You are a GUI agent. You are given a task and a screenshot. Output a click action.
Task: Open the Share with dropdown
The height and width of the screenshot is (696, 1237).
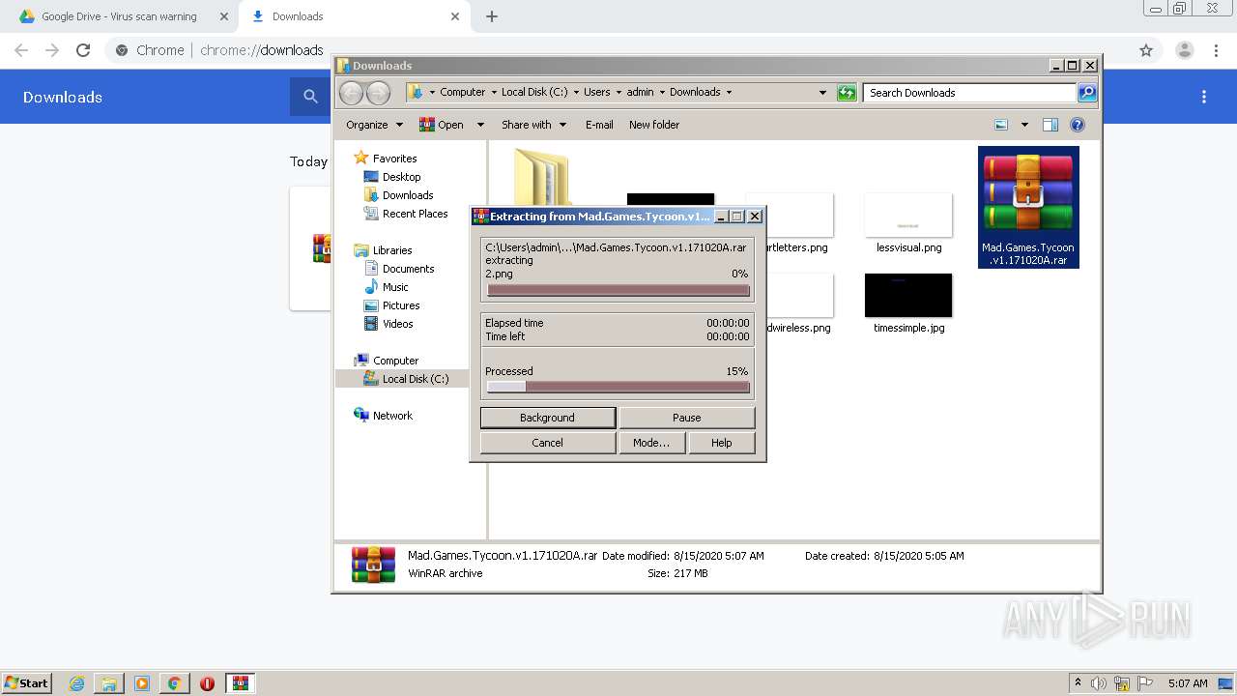(533, 125)
